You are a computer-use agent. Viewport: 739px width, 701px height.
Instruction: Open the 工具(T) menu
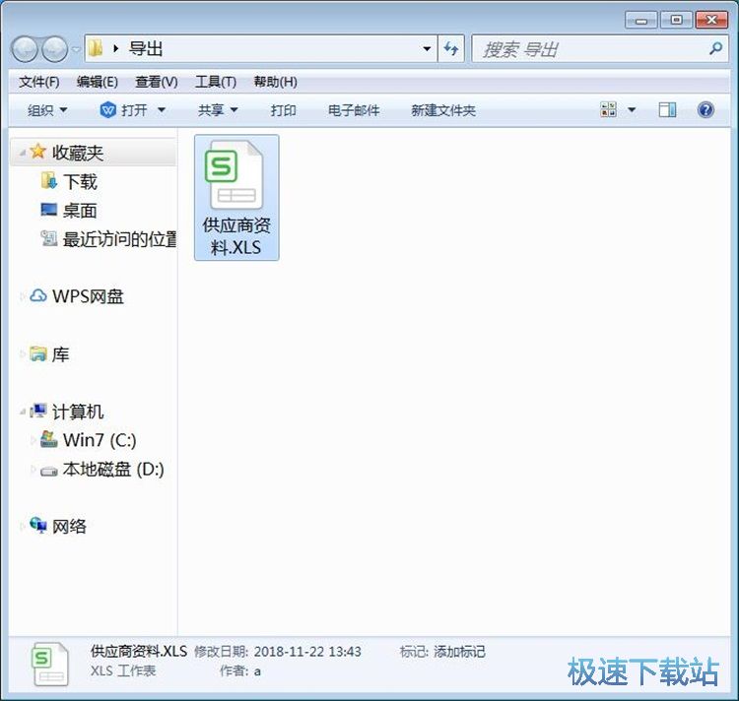[216, 82]
